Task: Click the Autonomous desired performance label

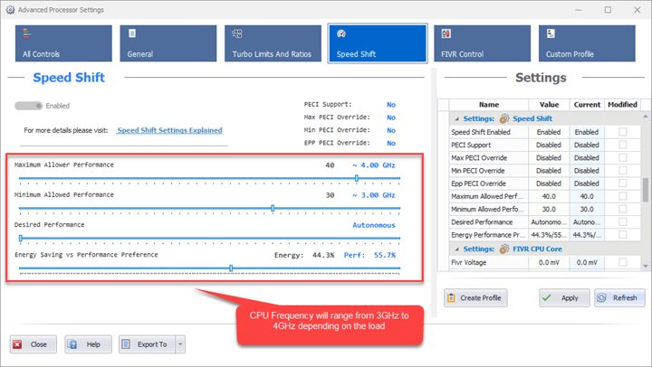Action: (374, 225)
